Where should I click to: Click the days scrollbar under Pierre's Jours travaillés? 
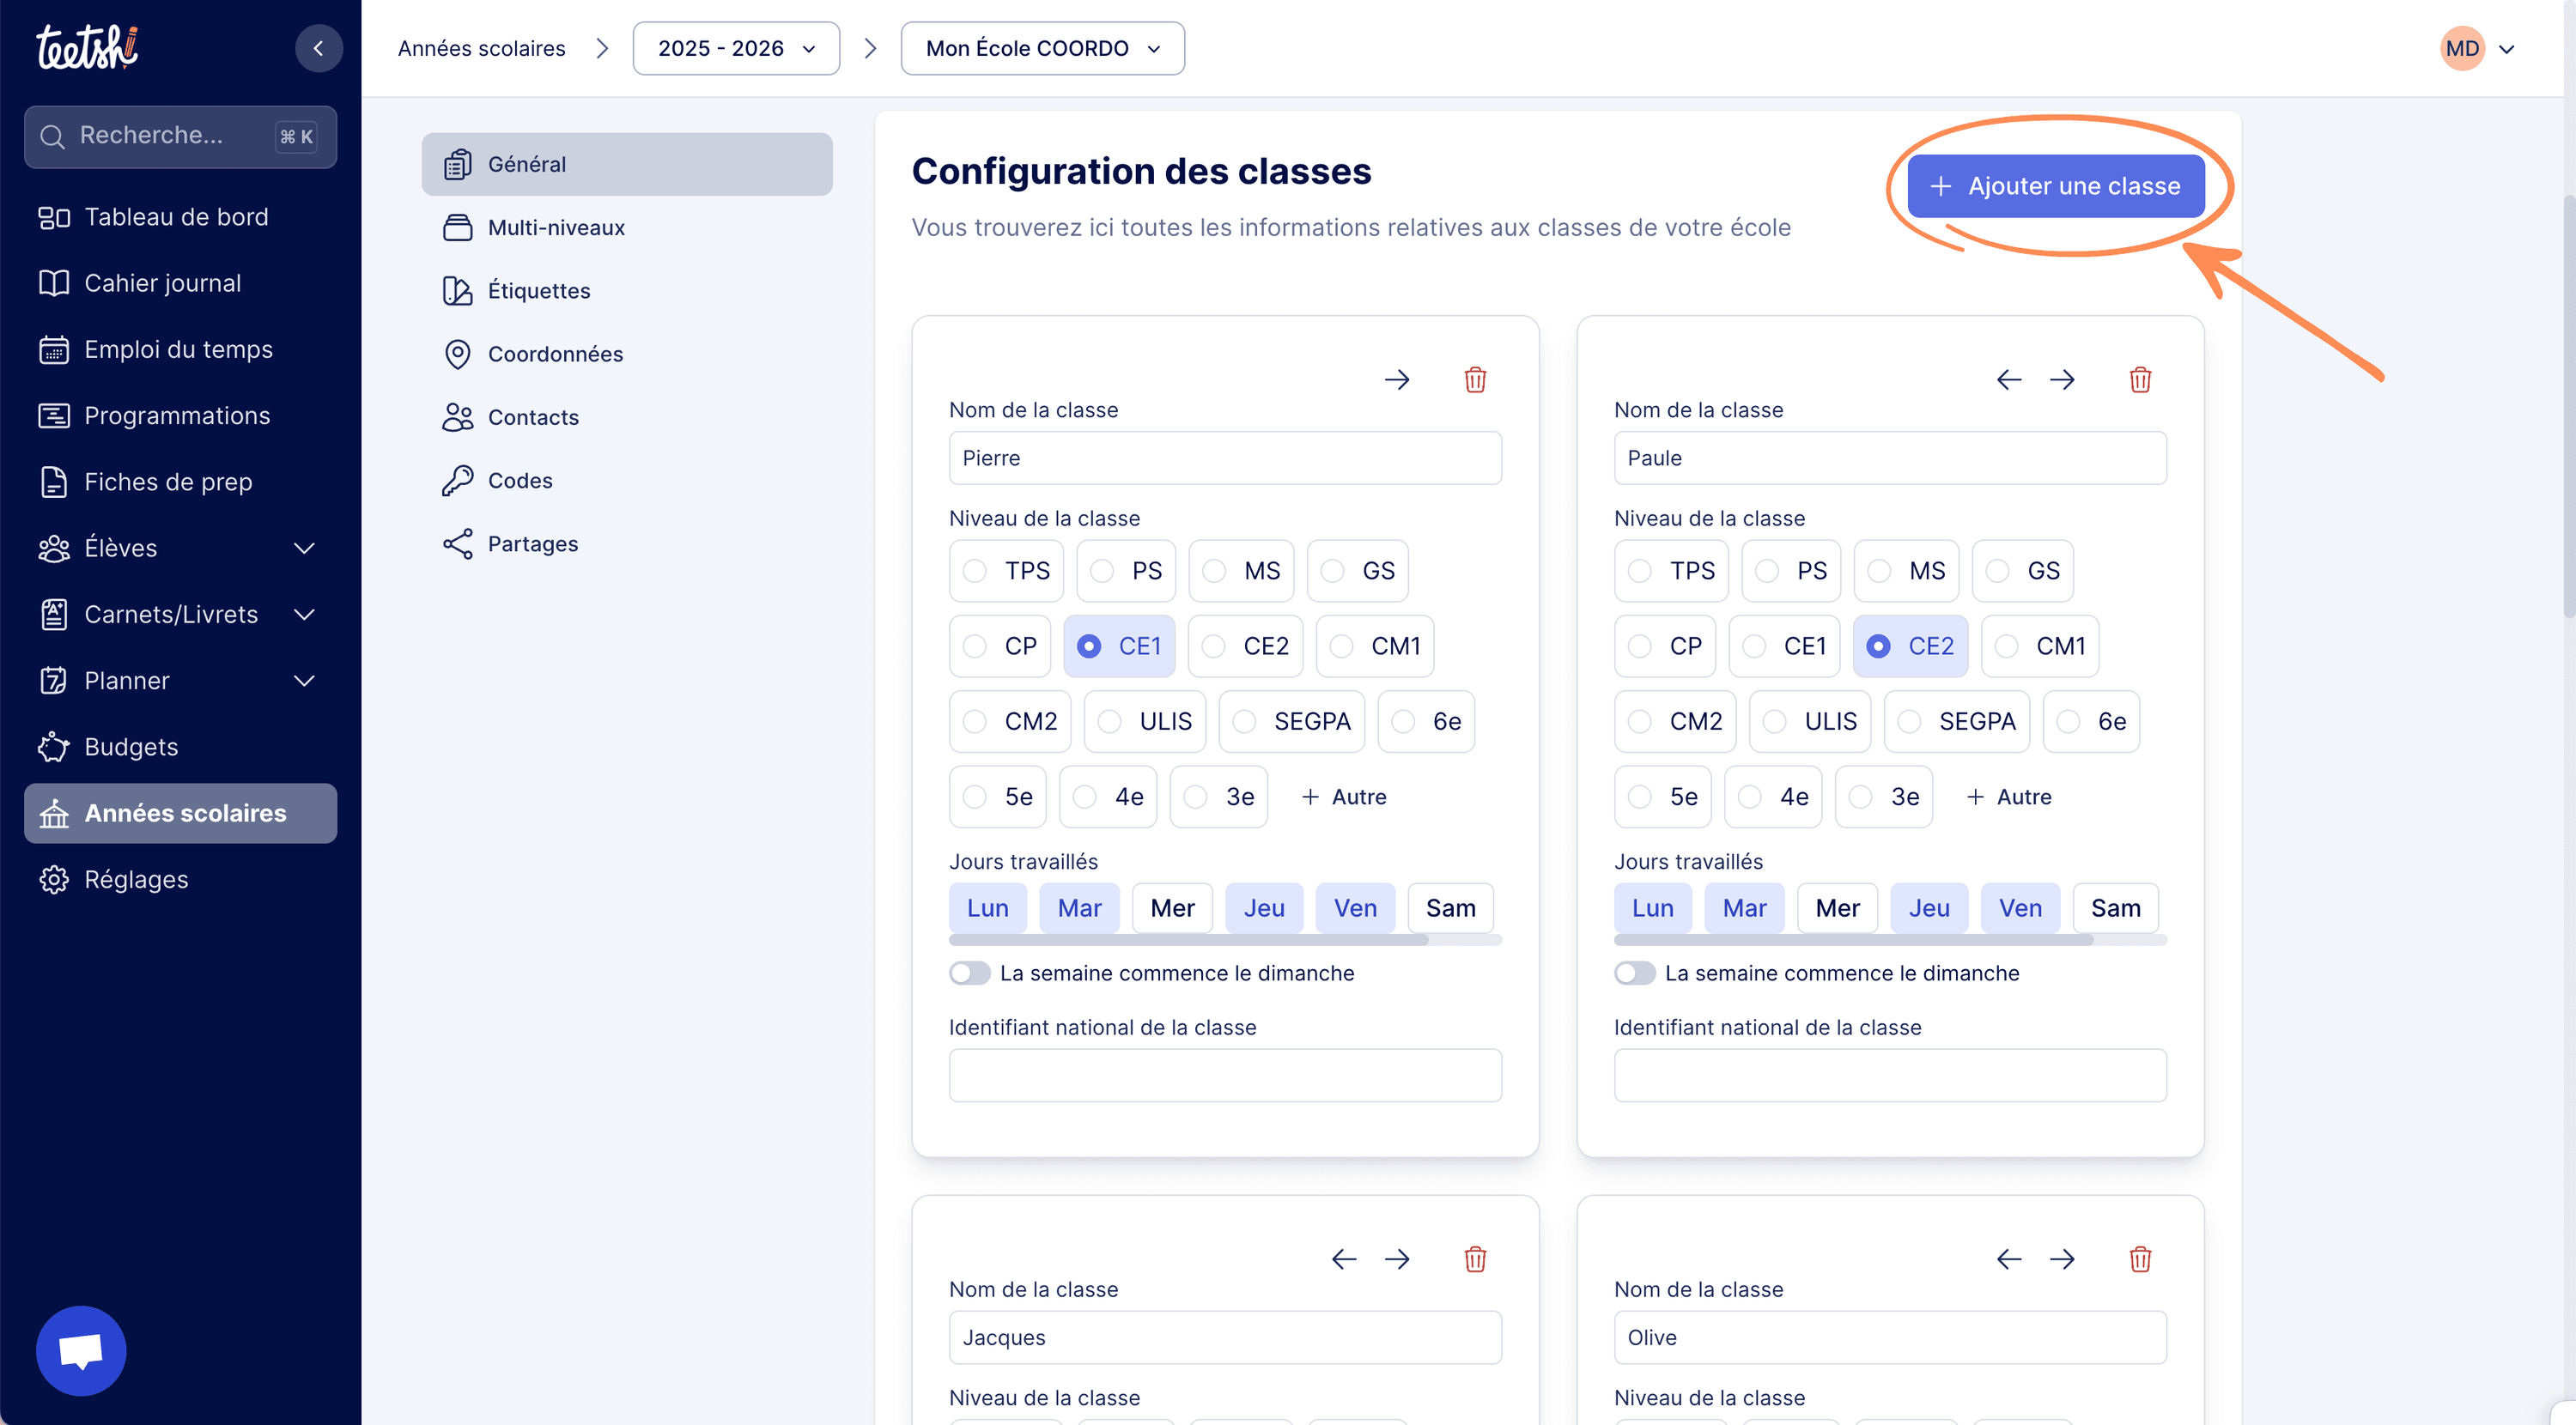pyautogui.click(x=1188, y=940)
